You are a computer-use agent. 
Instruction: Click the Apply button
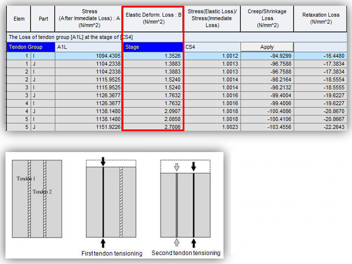pyautogui.click(x=267, y=47)
